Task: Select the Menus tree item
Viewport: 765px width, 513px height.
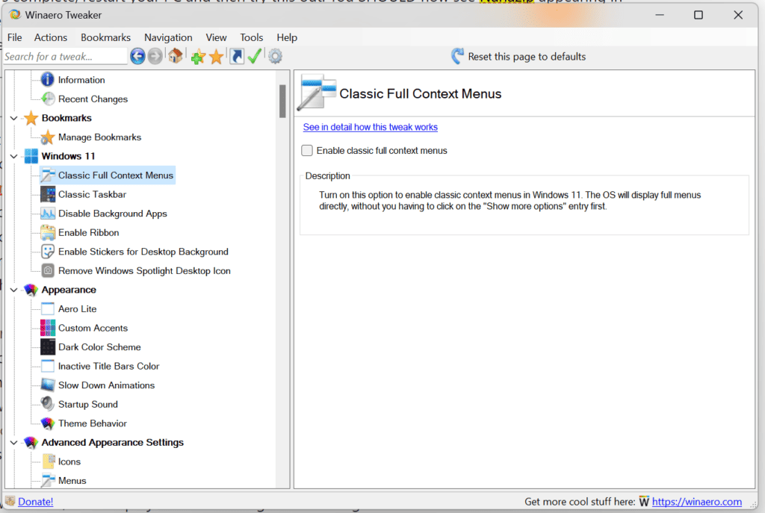Action: click(72, 480)
